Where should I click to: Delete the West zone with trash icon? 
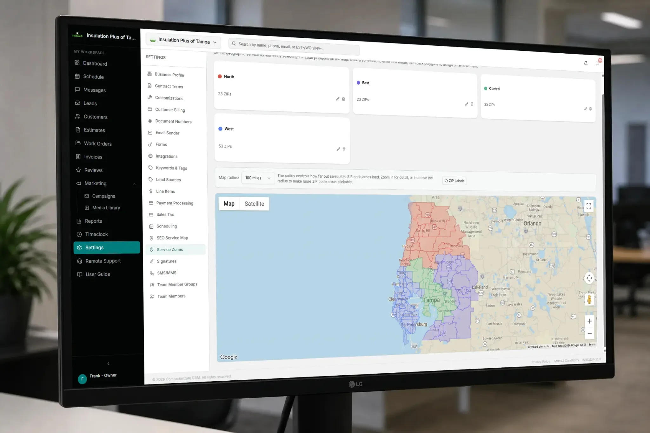(x=344, y=149)
